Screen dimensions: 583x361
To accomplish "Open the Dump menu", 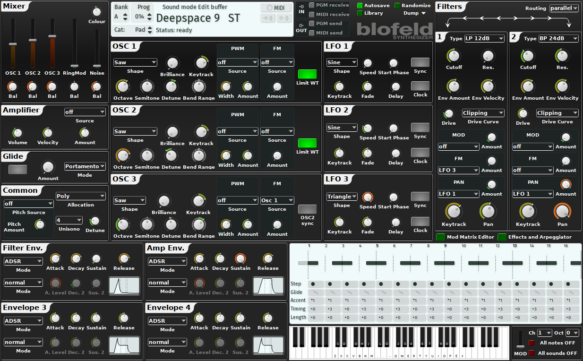I will (x=415, y=13).
